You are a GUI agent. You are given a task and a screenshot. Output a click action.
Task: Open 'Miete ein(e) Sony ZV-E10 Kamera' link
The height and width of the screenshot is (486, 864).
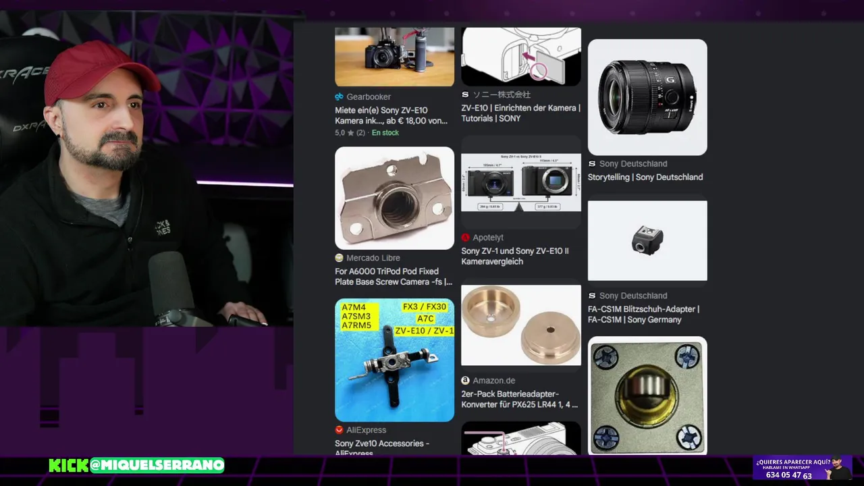(391, 115)
